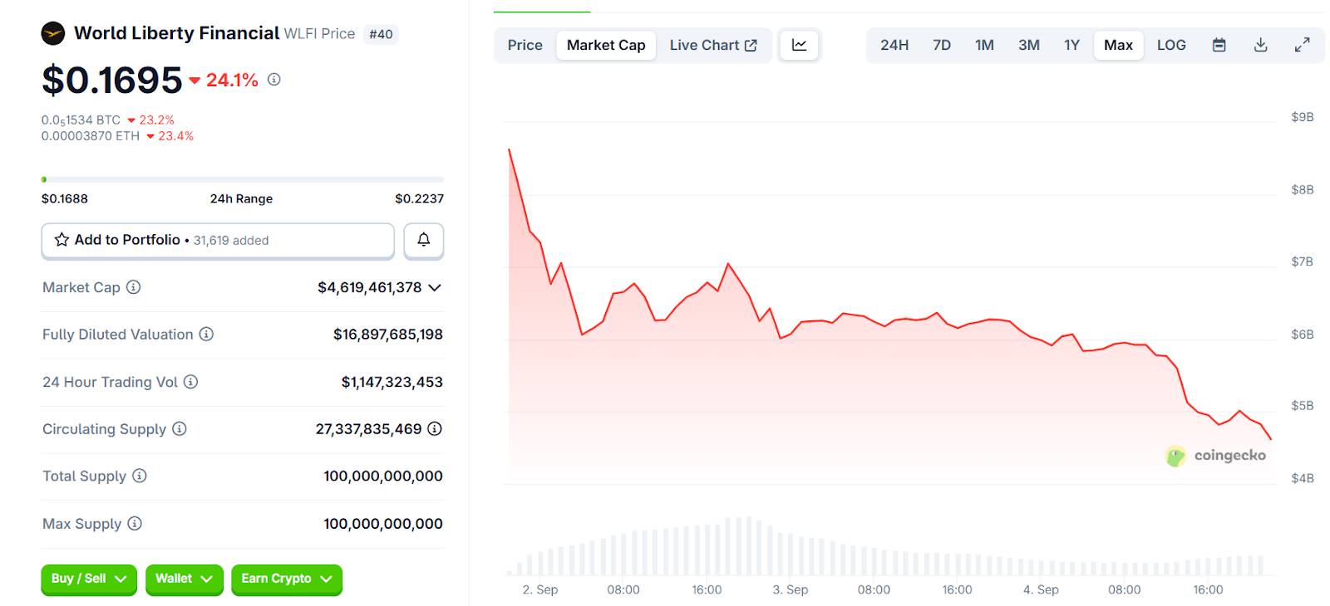The height and width of the screenshot is (606, 1330).
Task: Click the World Liberty Financial logo
Action: pos(53,33)
